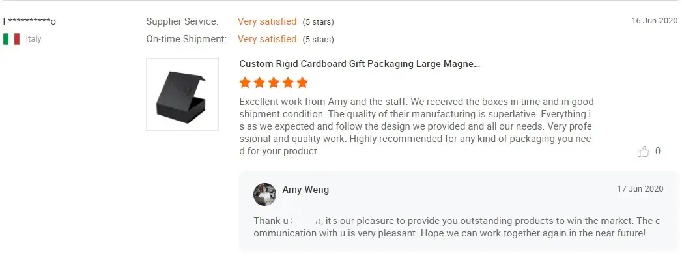The height and width of the screenshot is (271, 682).
Task: Click the Italy country label
Action: click(33, 39)
